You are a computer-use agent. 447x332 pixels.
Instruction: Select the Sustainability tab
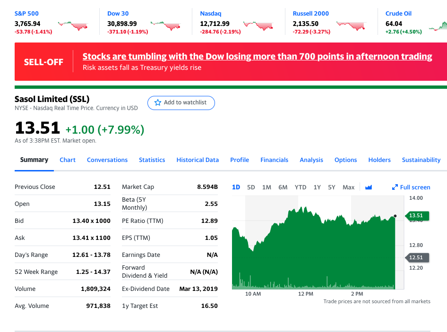point(421,160)
